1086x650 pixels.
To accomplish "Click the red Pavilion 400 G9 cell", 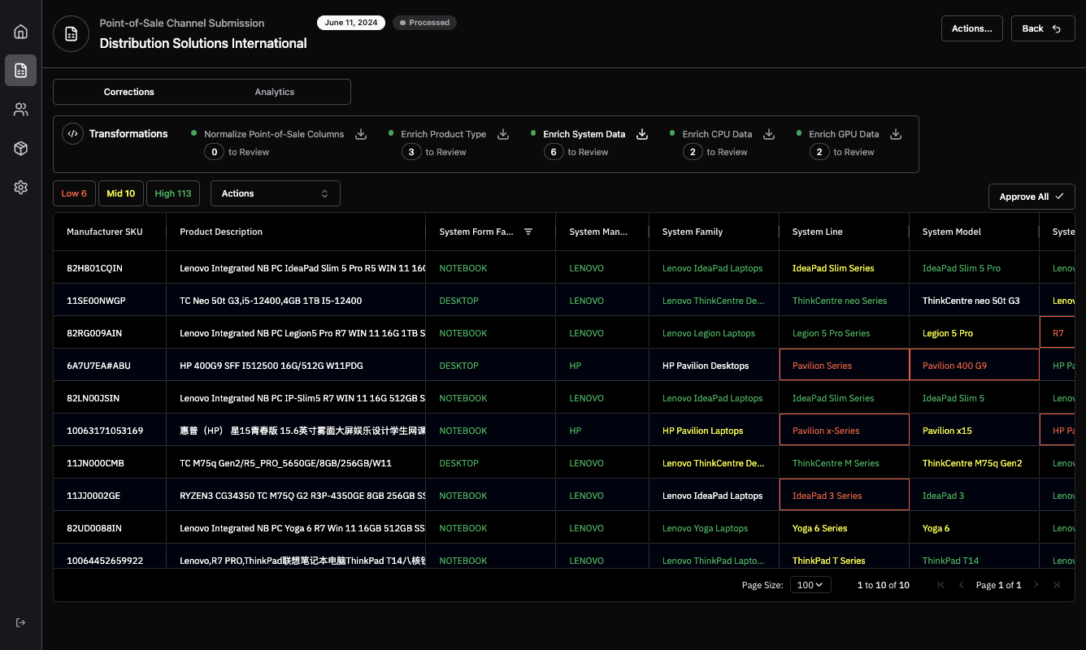I will pyautogui.click(x=974, y=366).
